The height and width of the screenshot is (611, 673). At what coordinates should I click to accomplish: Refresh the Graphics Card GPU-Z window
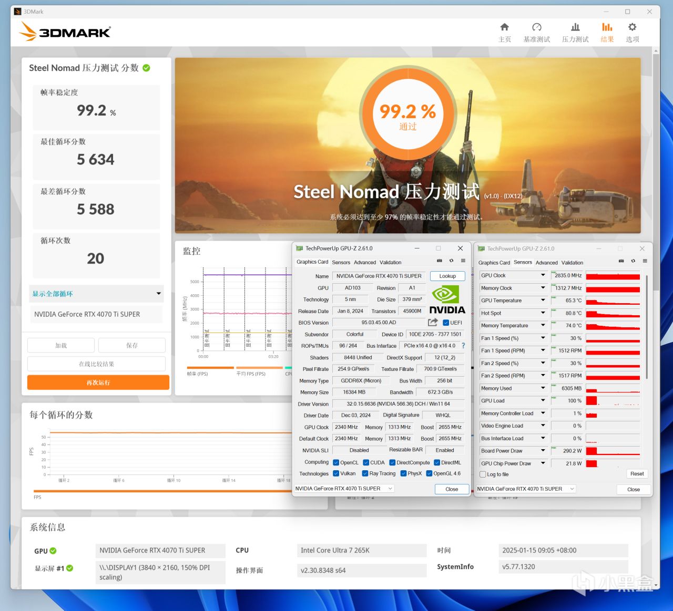[451, 261]
